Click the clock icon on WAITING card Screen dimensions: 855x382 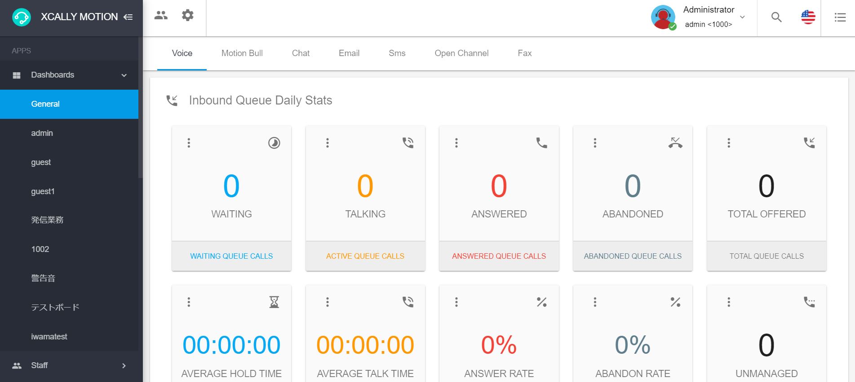coord(274,143)
